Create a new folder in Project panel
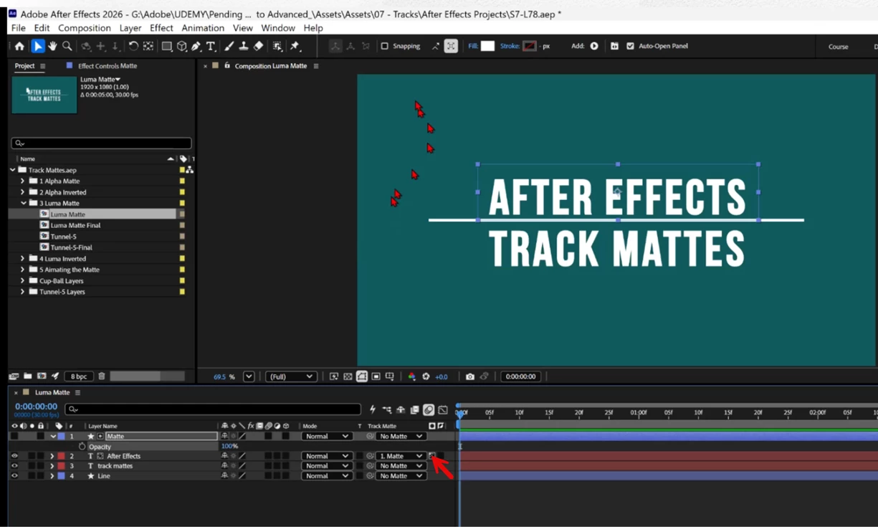878x527 pixels. coord(27,376)
